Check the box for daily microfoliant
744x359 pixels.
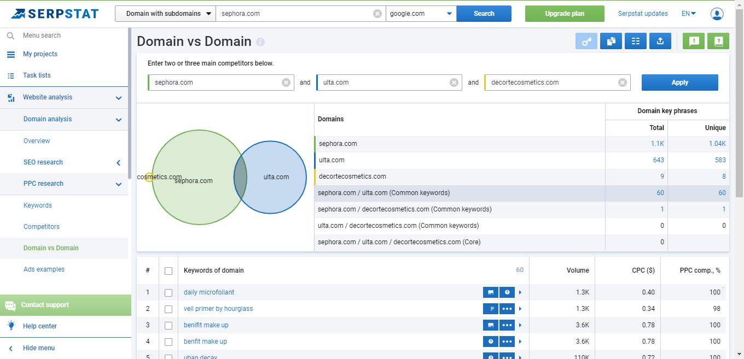(168, 293)
